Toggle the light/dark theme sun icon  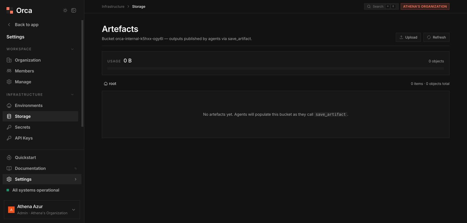pos(65,10)
